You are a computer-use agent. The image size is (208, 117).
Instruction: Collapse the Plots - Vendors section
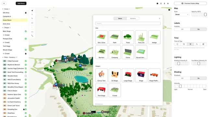pos(3,57)
